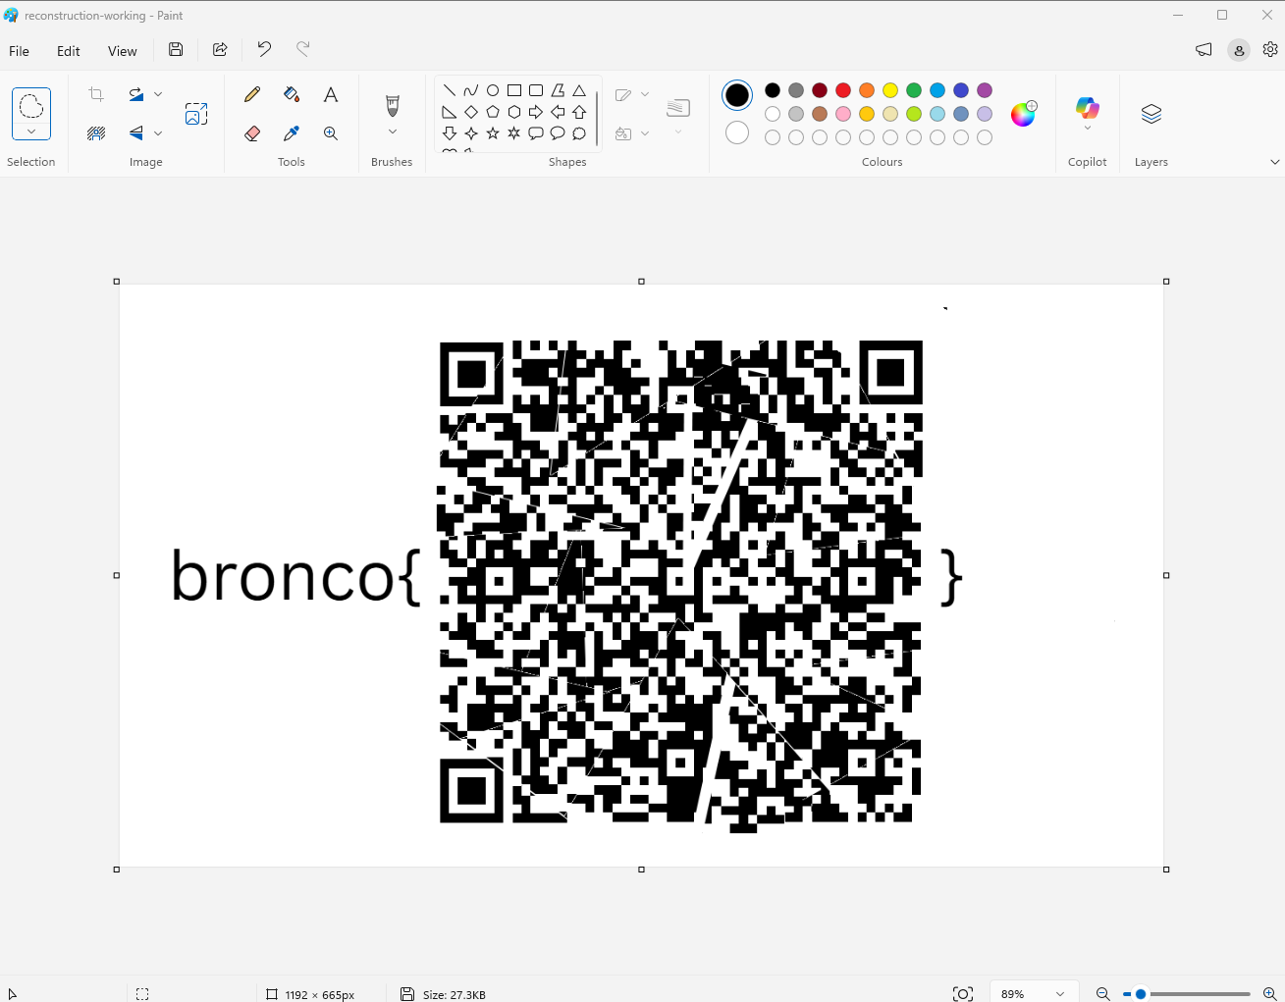Open the File menu

point(20,51)
